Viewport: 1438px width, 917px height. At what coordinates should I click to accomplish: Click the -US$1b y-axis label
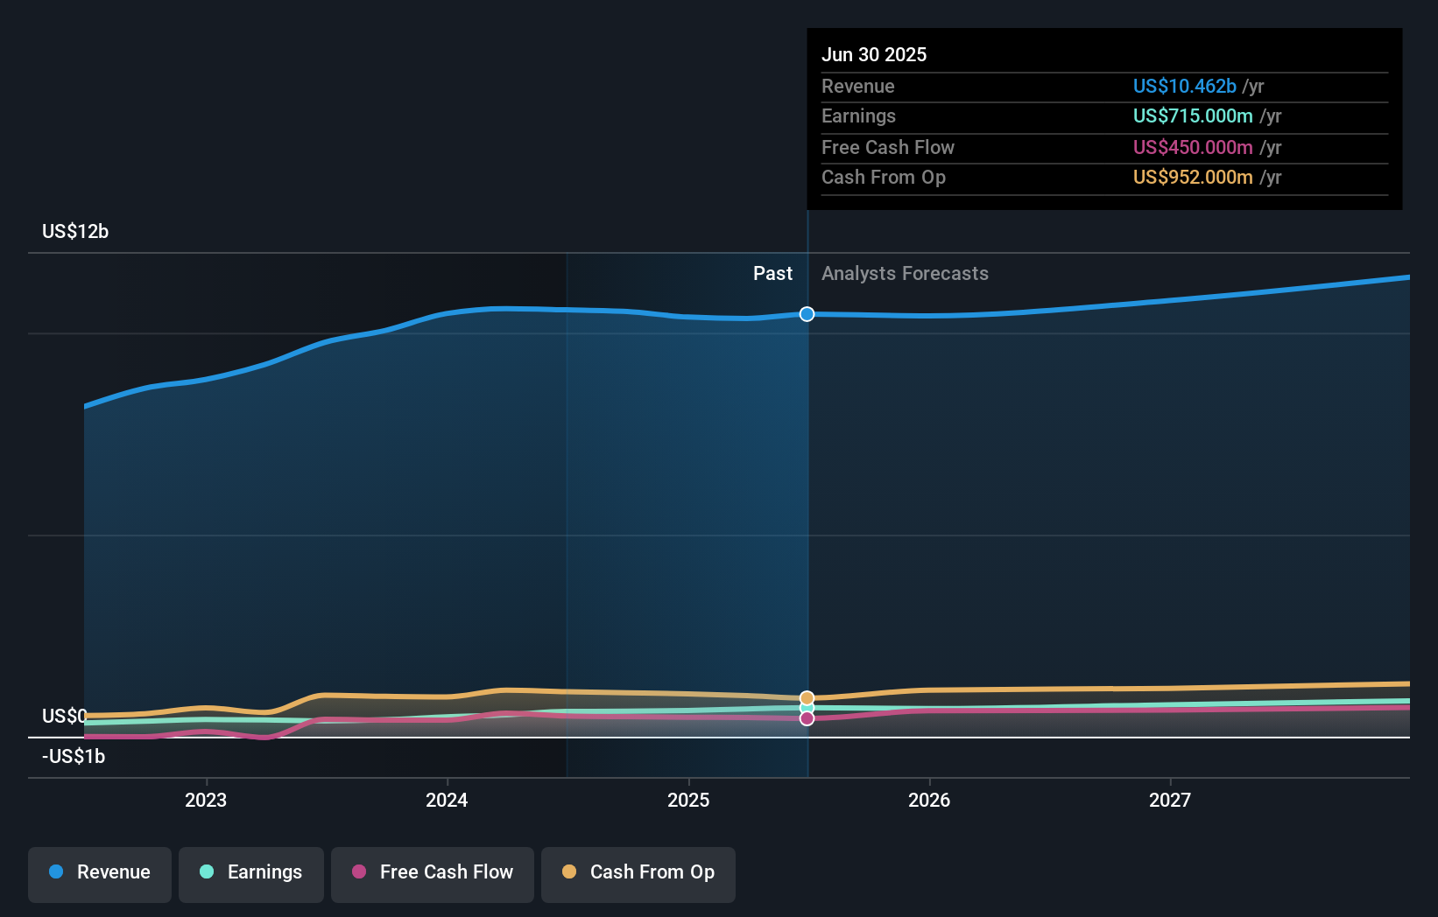point(74,756)
